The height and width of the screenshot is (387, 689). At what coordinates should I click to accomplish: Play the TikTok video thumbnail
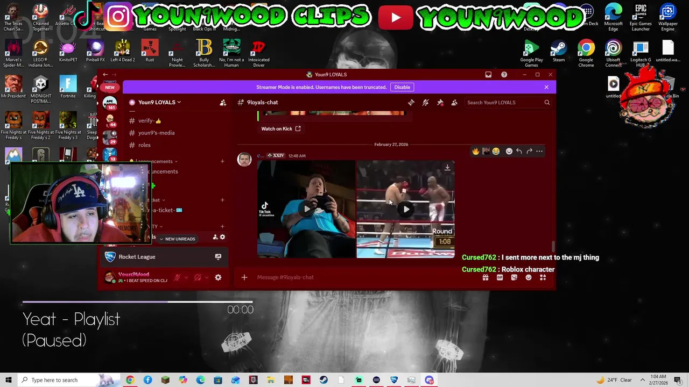point(306,209)
